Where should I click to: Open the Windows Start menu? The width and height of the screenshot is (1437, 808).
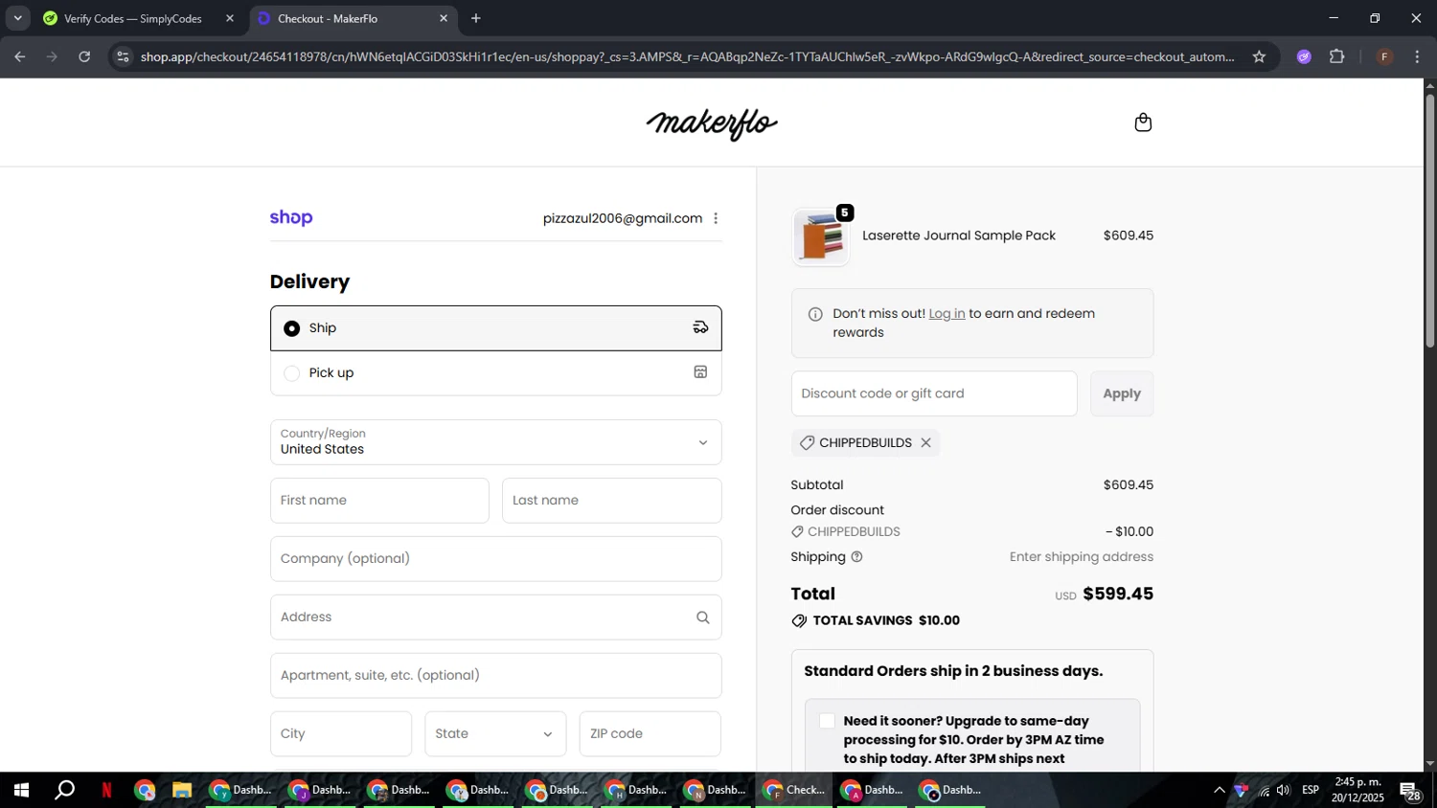(21, 790)
